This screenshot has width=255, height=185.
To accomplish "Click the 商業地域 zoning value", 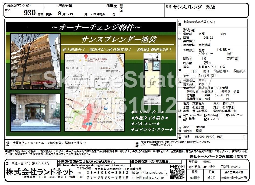I will pyautogui.click(x=204, y=45).
